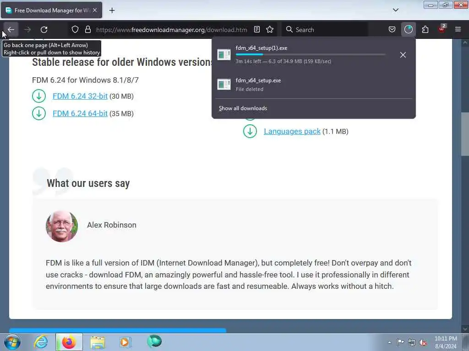
Task: Click the green round app taskbar icon
Action: (x=154, y=341)
